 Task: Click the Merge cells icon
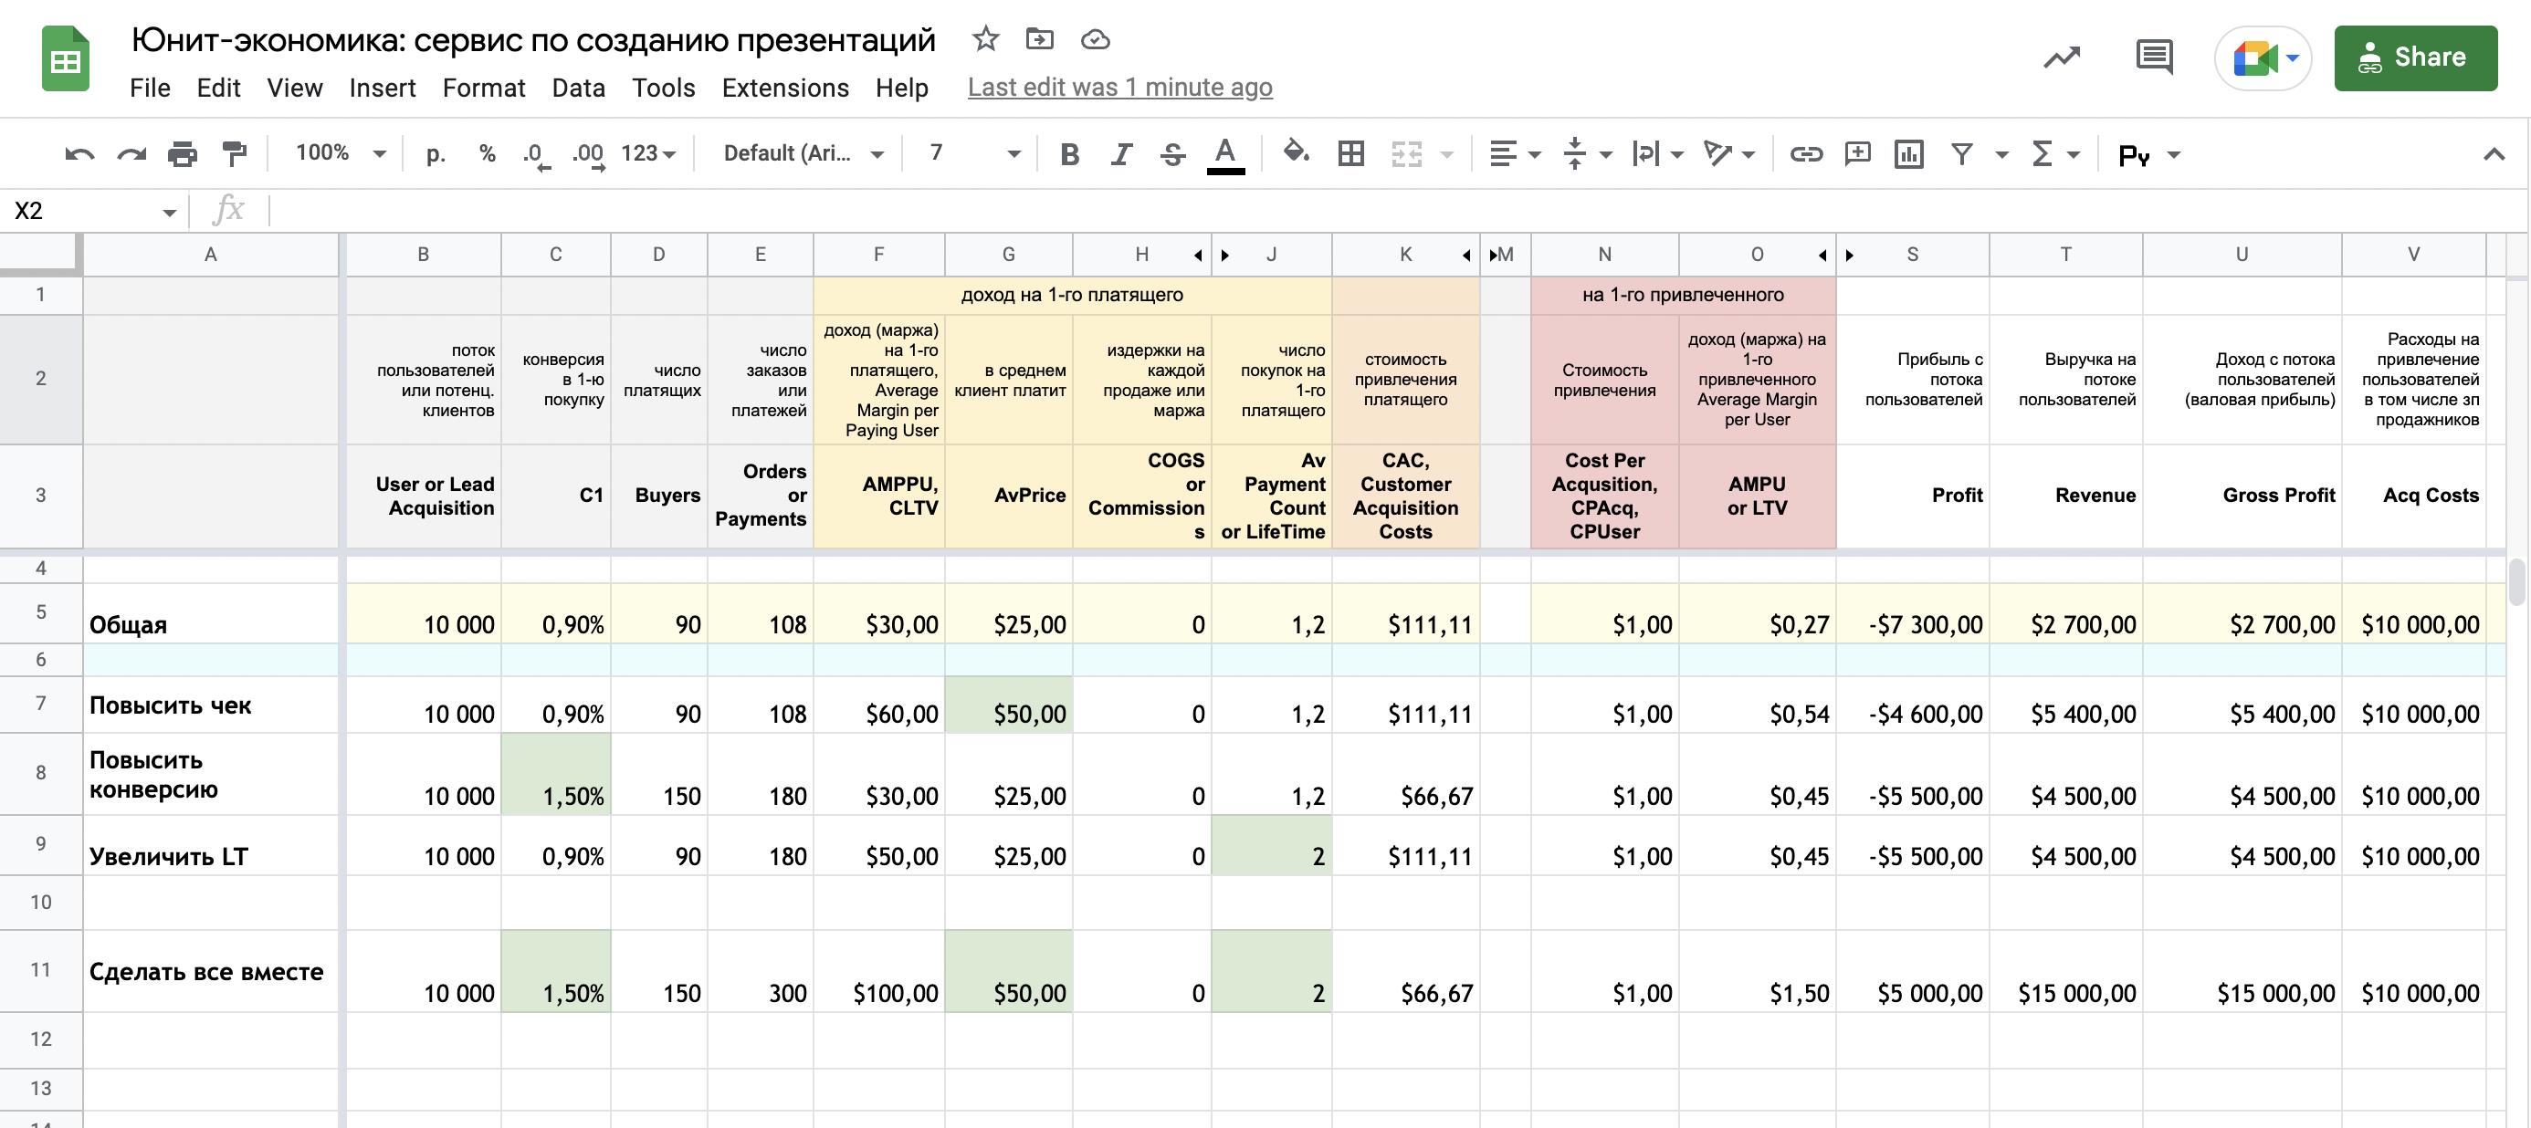[1407, 154]
